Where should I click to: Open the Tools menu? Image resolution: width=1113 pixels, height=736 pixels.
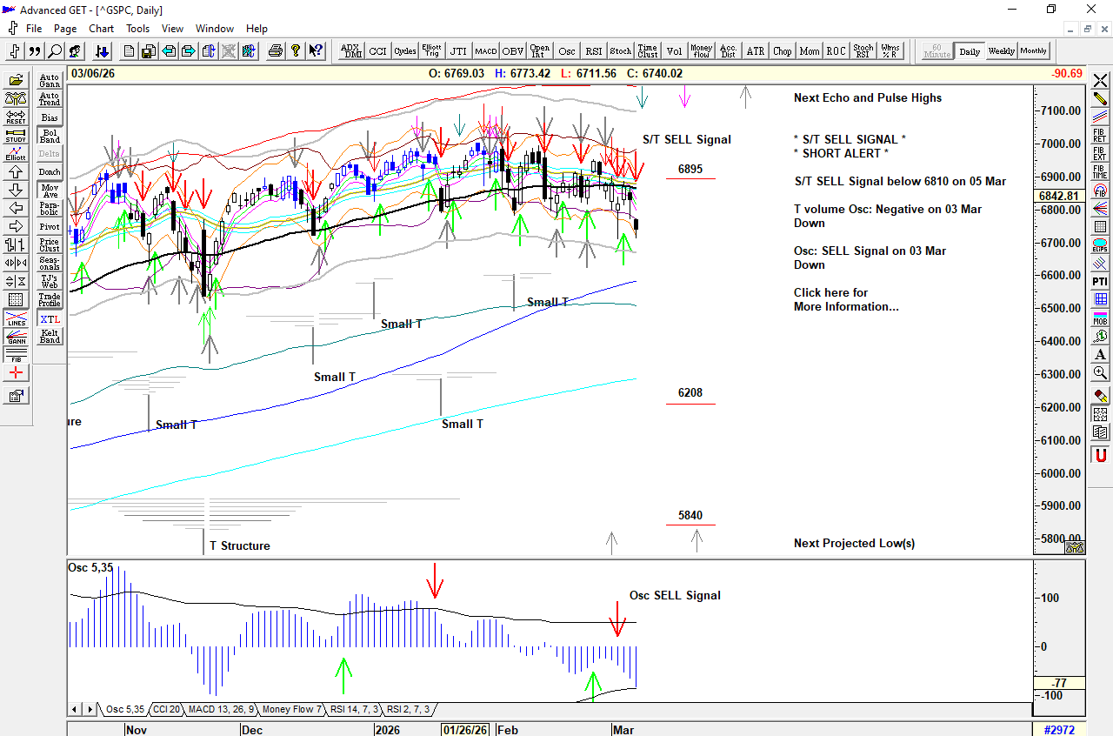coord(137,28)
